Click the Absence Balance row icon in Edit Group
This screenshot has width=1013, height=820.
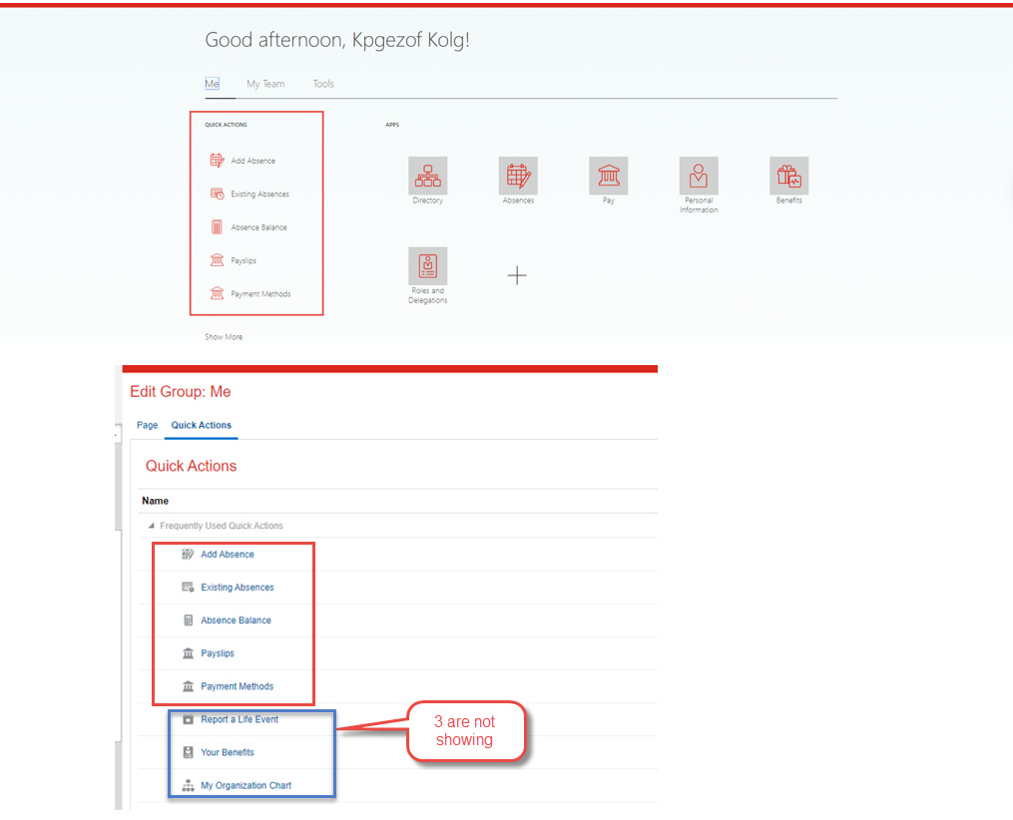[x=188, y=619]
